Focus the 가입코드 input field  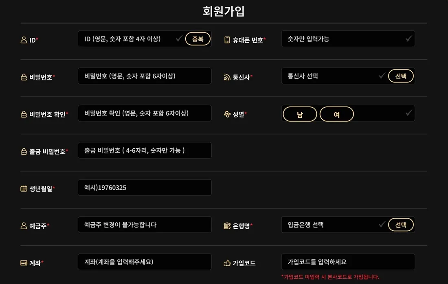tap(348, 262)
